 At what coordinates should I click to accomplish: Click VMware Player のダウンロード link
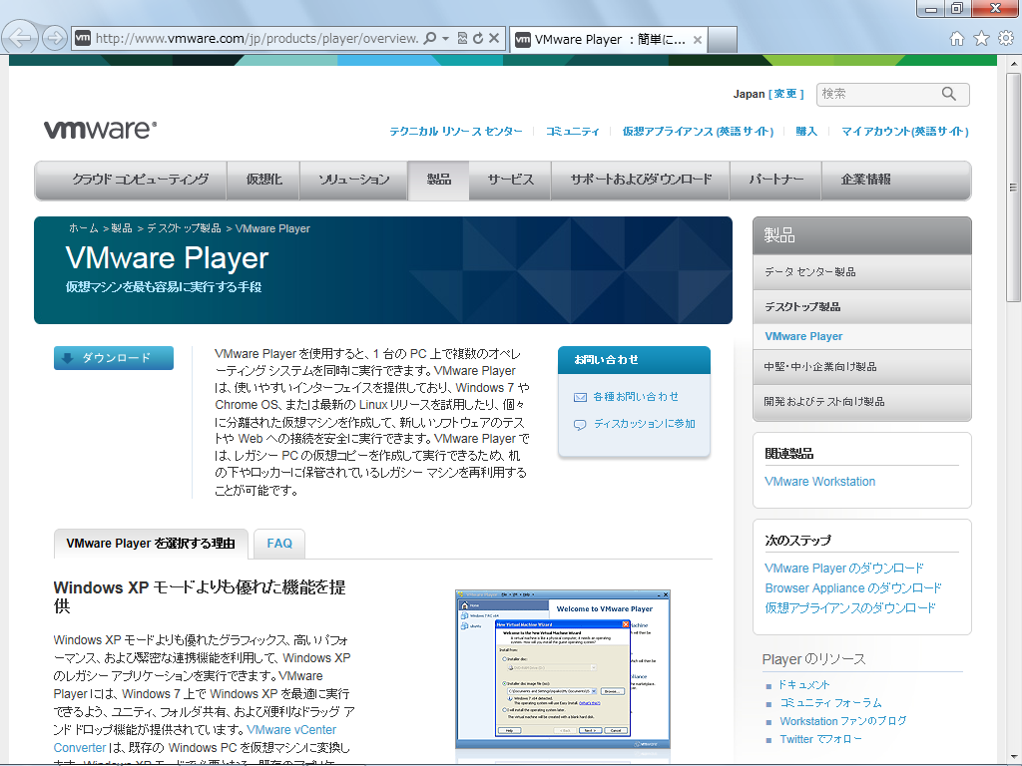[x=844, y=569]
